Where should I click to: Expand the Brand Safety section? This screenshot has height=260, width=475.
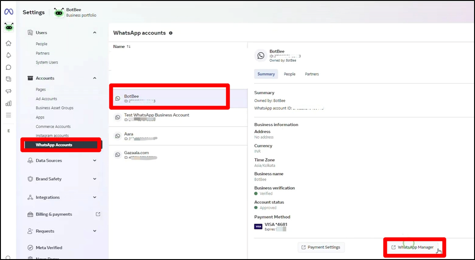point(95,179)
